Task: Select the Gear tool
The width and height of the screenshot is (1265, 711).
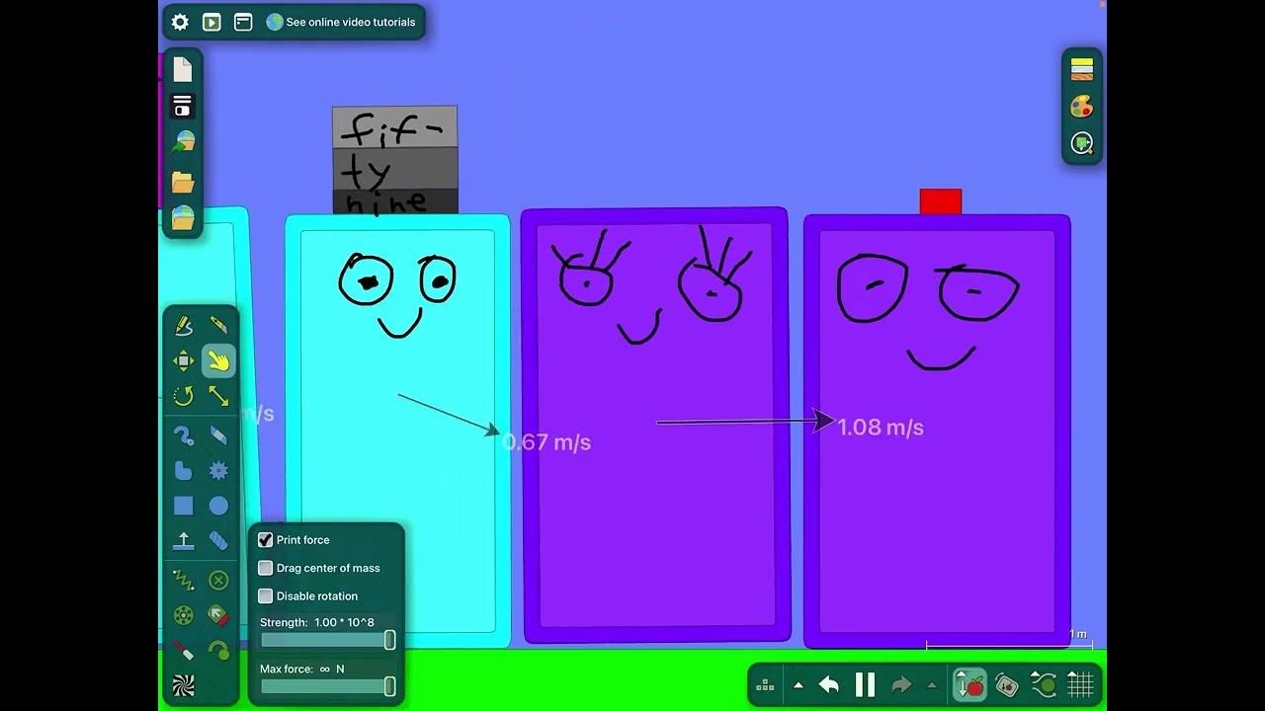Action: click(x=218, y=471)
